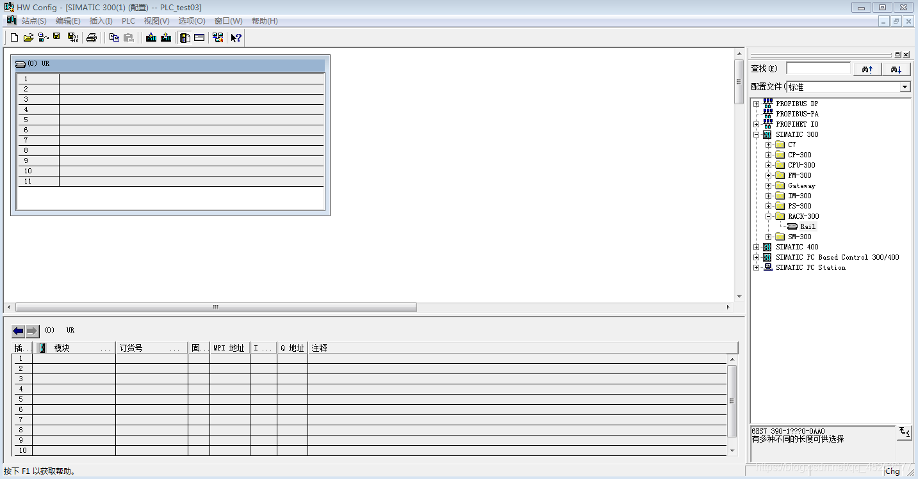Click the Paste toolbar icon
The width and height of the screenshot is (918, 479).
(129, 38)
